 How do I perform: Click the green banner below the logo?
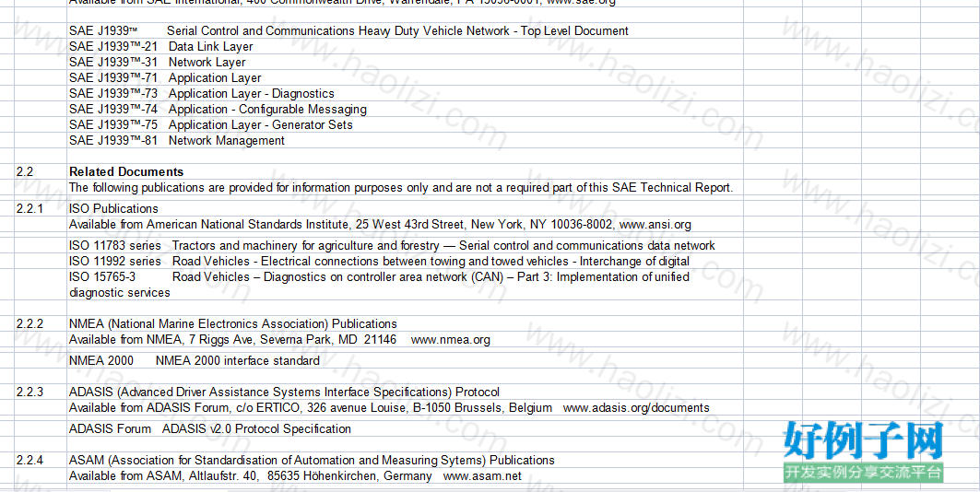pos(863,472)
